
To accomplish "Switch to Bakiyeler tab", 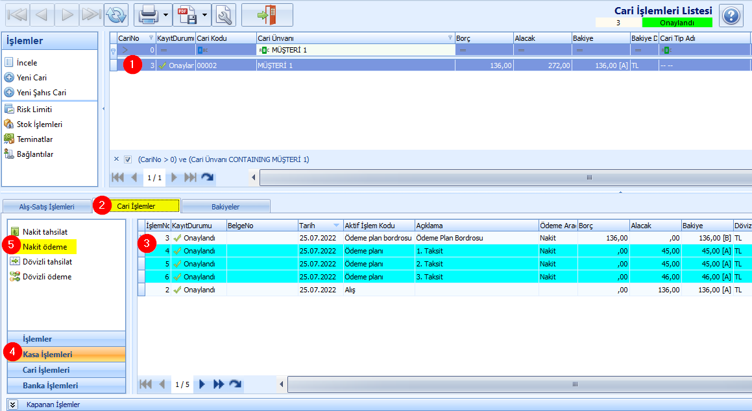I will pos(225,207).
